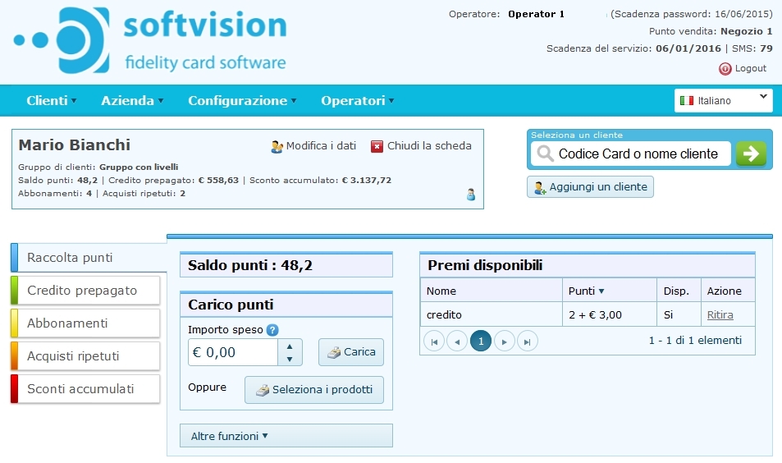Click the Negozio 1 point-of-sale text

(x=747, y=31)
